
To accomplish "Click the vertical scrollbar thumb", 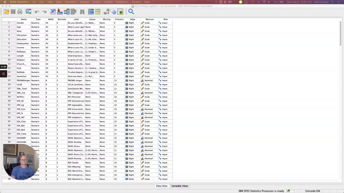I will [x=341, y=34].
